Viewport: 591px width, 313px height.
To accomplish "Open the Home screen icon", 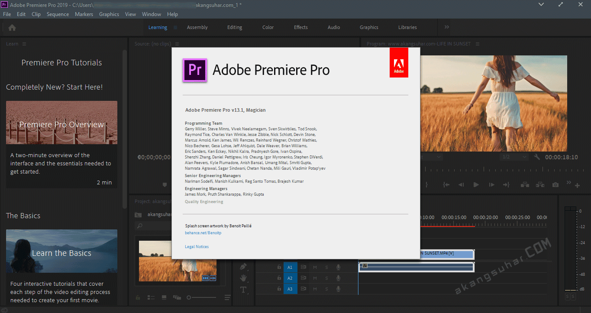I will click(x=12, y=27).
